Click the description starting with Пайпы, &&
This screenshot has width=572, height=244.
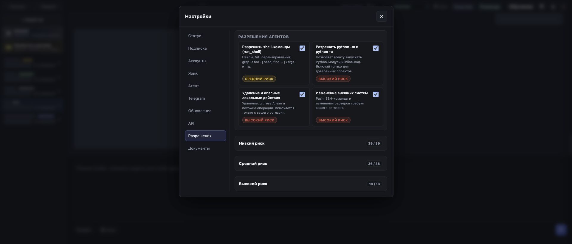[268, 62]
